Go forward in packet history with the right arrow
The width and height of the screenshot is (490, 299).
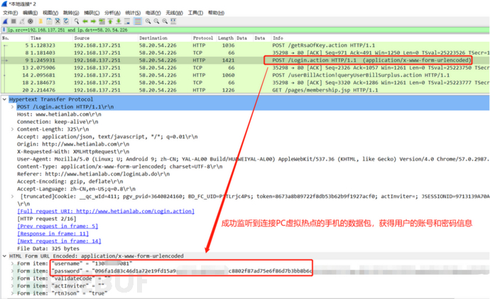tap(93, 21)
